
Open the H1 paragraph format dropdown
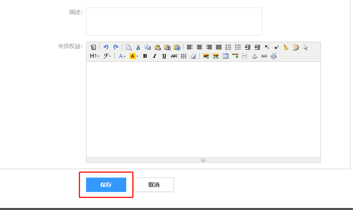coord(94,56)
